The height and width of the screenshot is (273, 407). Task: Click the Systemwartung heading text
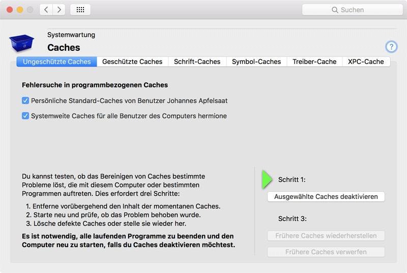point(71,35)
